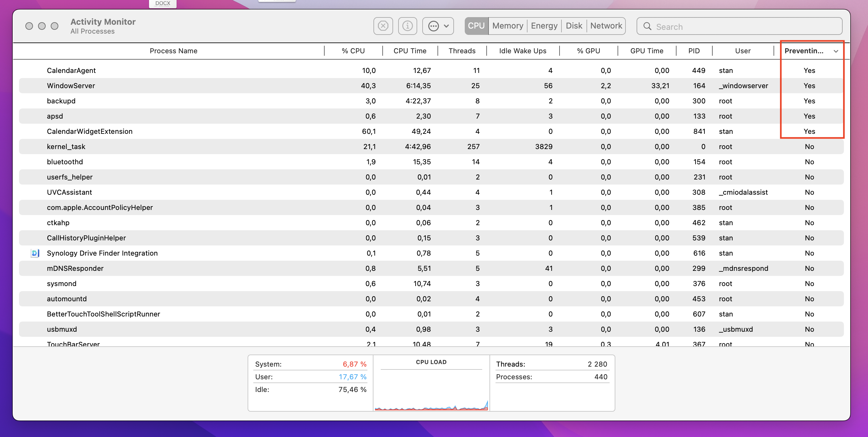Click into the Search field

click(x=741, y=27)
